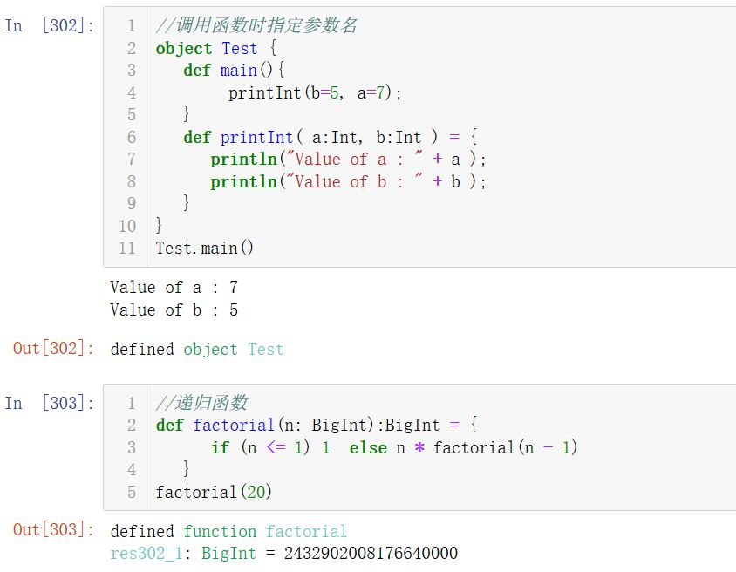Viewport: 736px width, 572px height.
Task: Click the In [302] cell prompt
Action: pyautogui.click(x=49, y=25)
